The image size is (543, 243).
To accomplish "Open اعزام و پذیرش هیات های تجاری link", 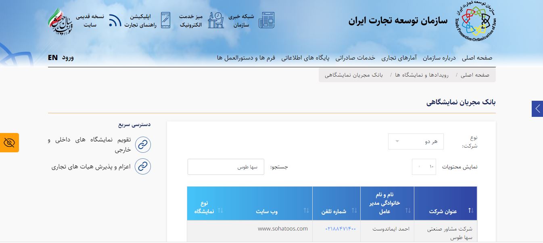I will point(91,166).
